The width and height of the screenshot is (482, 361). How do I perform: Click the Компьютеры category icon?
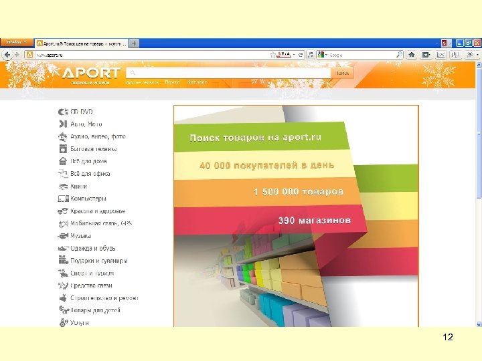[64, 199]
